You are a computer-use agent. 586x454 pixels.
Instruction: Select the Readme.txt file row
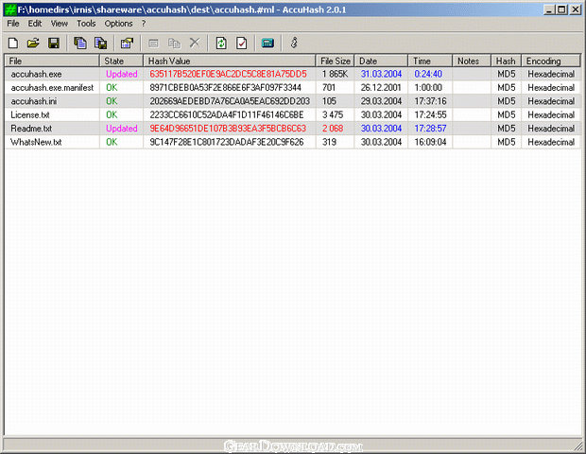(x=293, y=129)
